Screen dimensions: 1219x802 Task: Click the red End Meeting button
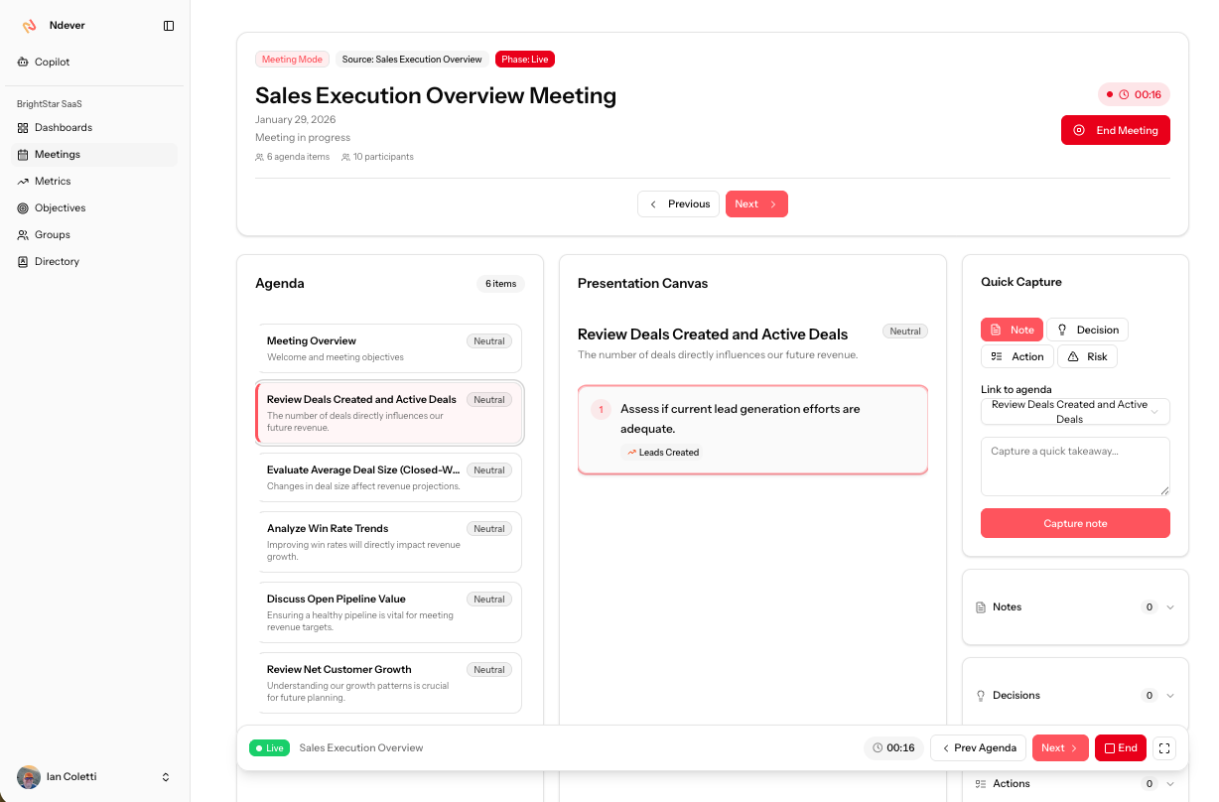click(x=1115, y=130)
